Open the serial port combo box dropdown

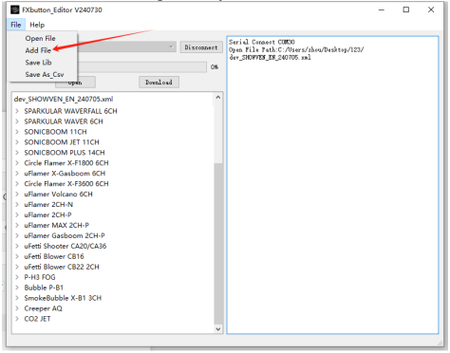[171, 46]
